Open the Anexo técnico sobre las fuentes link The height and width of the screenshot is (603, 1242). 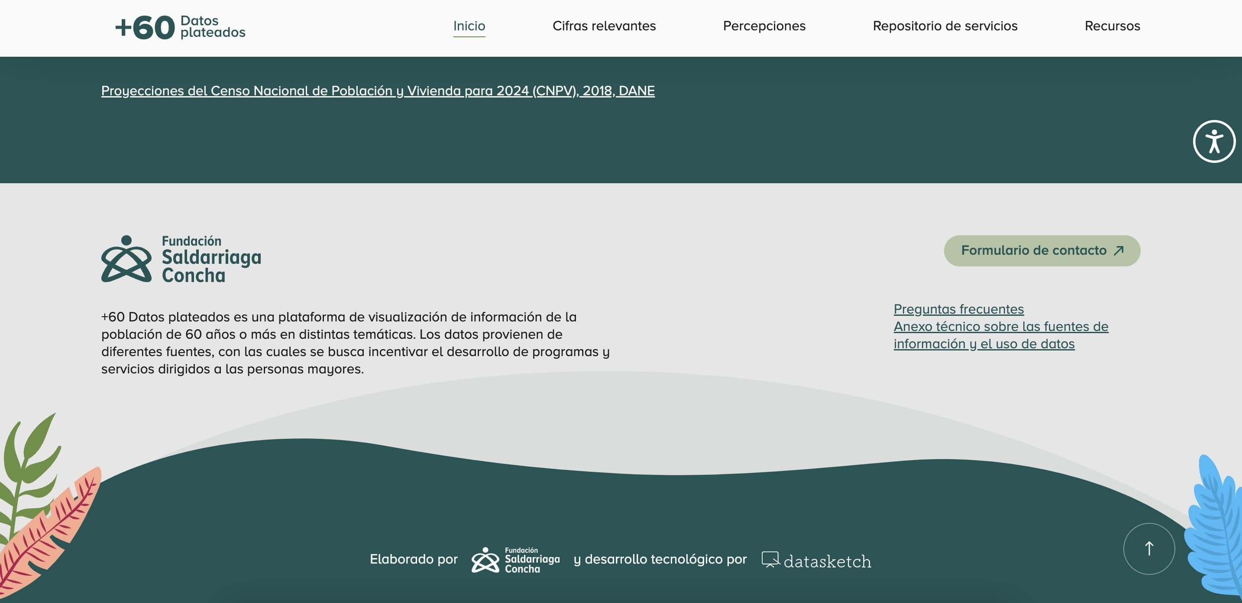pyautogui.click(x=1001, y=335)
